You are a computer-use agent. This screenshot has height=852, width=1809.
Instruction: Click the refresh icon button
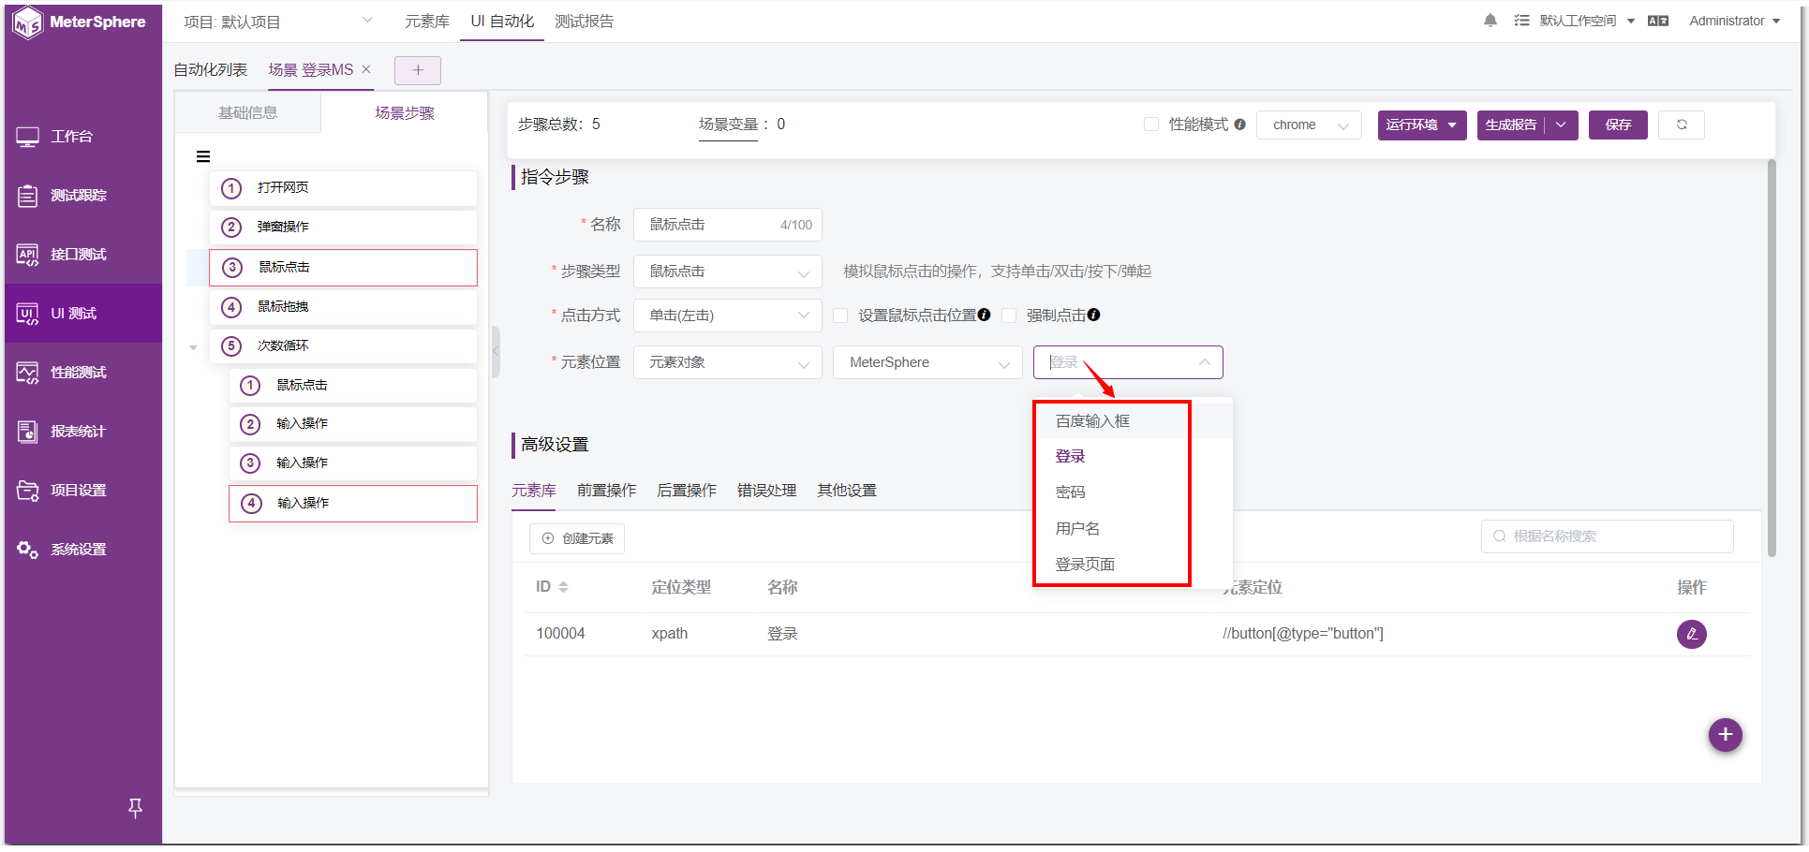pyautogui.click(x=1681, y=125)
